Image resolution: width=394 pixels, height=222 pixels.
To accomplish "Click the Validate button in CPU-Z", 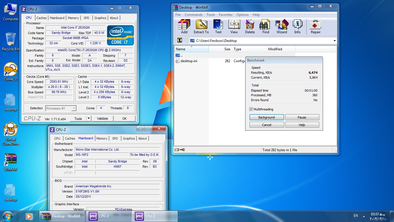I will pos(102,119).
